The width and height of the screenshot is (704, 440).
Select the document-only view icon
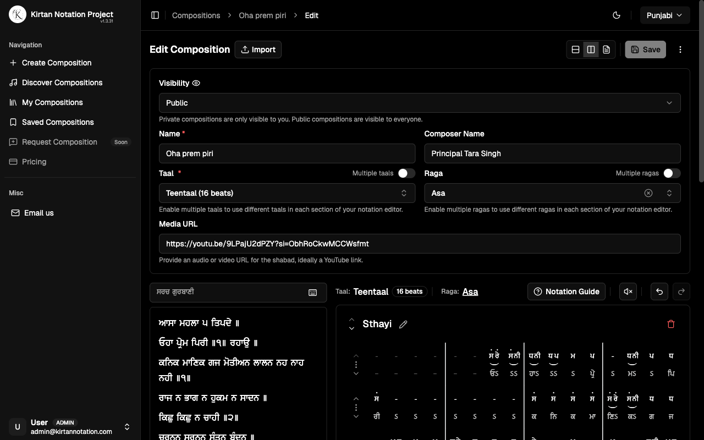point(606,49)
